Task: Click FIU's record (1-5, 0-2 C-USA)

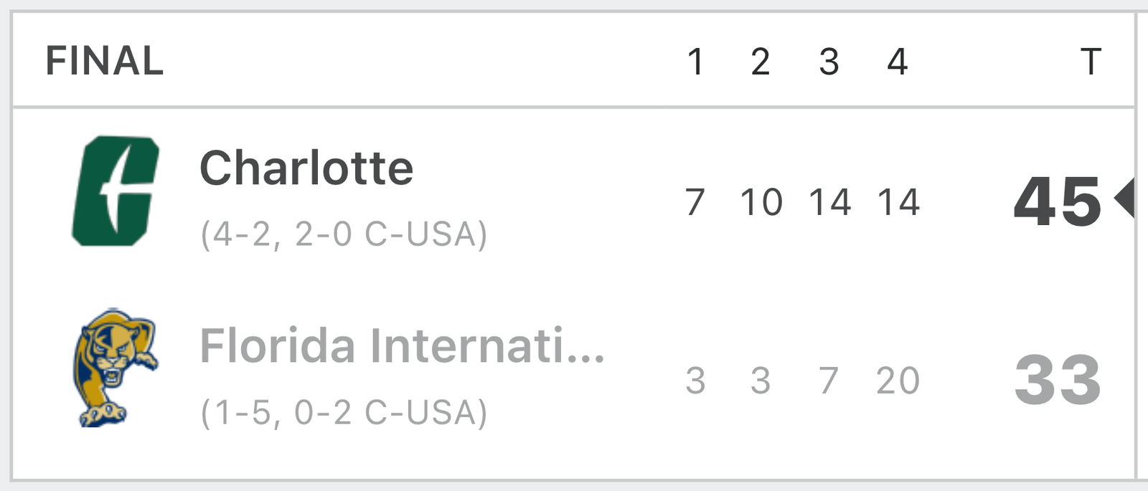Action: 344,412
